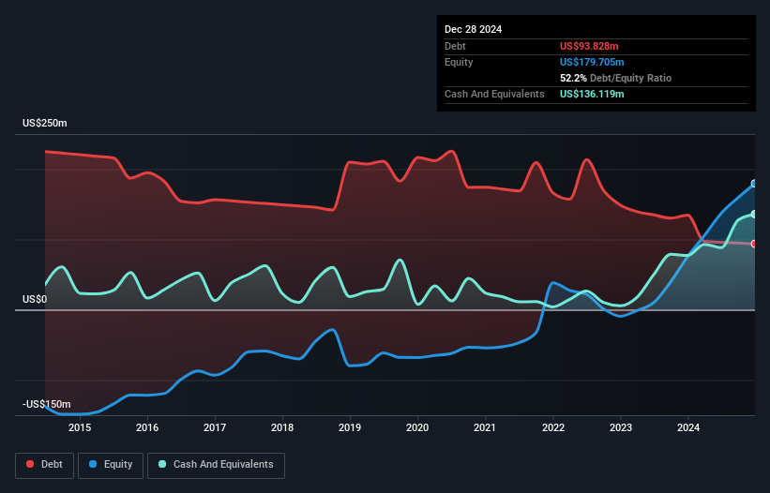Select the 2019 x-axis label
Screen dimensions: 770x493
point(350,427)
